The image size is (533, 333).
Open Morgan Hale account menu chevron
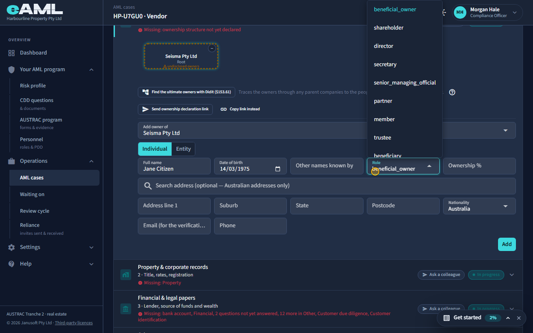[515, 12]
